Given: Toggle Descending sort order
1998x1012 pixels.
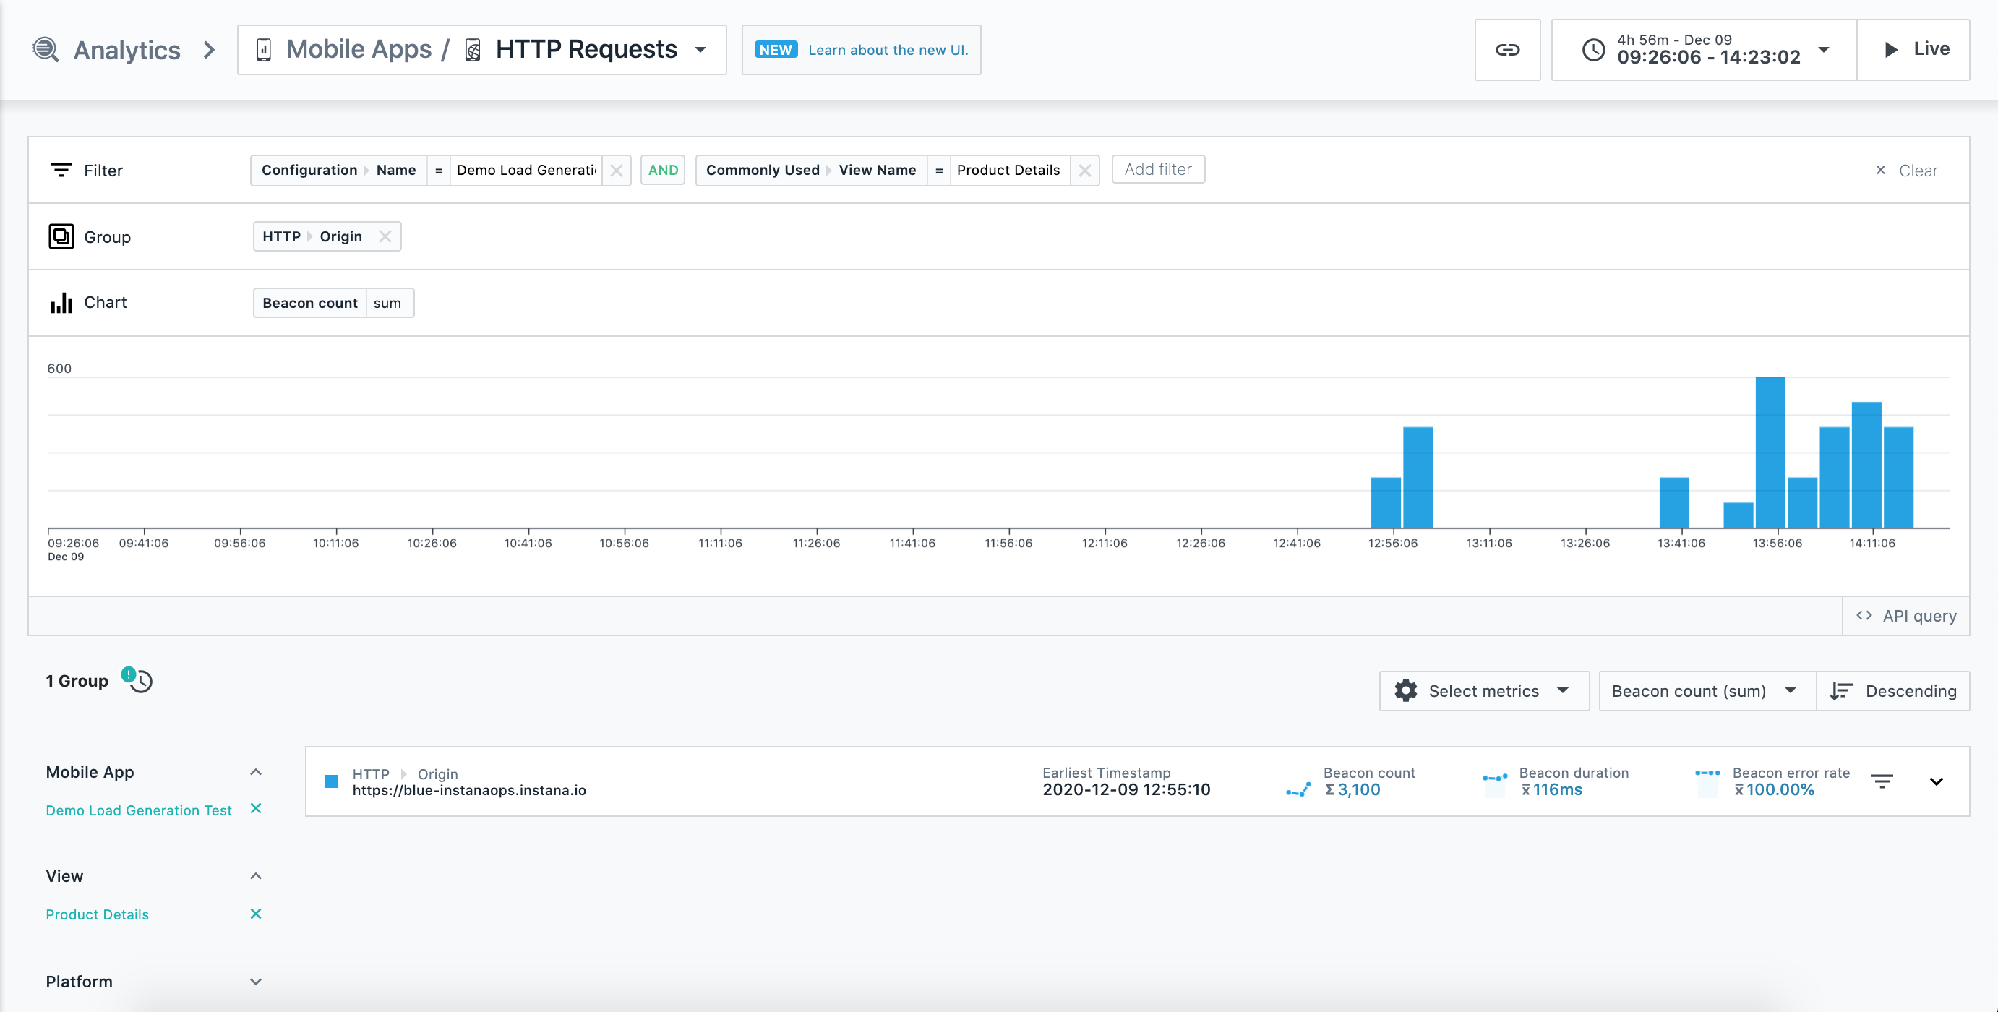Looking at the screenshot, I should coord(1892,691).
